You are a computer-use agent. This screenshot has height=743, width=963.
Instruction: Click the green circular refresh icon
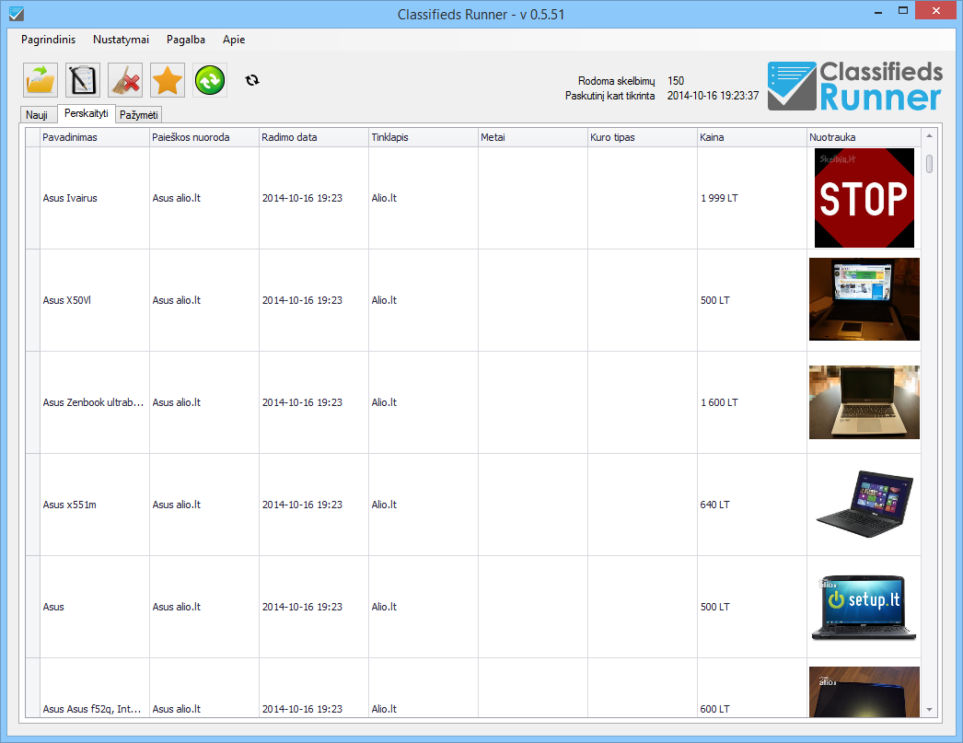pyautogui.click(x=210, y=80)
